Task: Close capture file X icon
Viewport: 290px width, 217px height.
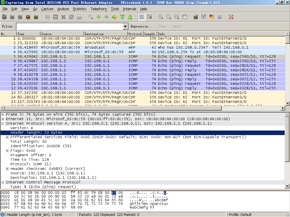Action: click(63, 17)
